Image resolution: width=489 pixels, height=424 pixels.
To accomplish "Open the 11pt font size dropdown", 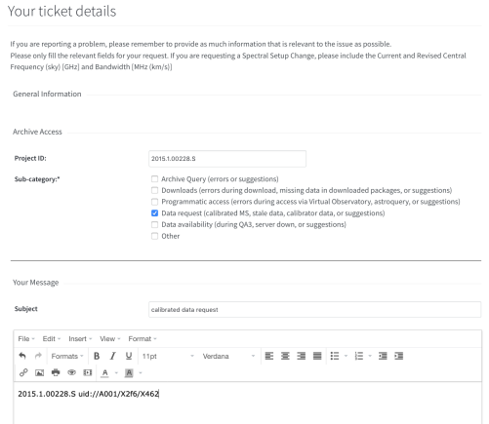I will click(168, 356).
